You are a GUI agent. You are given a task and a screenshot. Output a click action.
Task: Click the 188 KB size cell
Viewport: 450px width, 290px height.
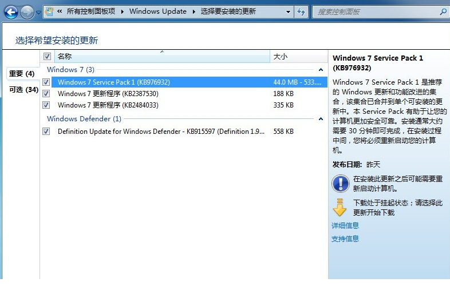pos(283,93)
